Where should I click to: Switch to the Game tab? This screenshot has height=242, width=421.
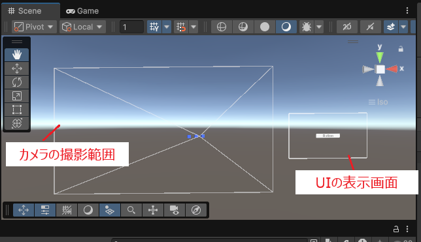[x=82, y=11]
